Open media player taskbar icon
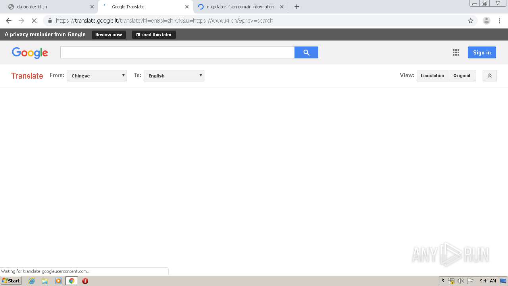This screenshot has height=286, width=508. coord(58,281)
